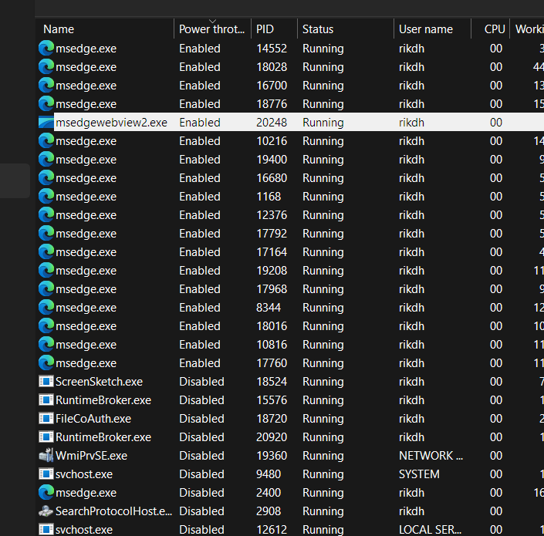Click Edge icon of PID 10216 row
The image size is (544, 536).
pos(46,141)
